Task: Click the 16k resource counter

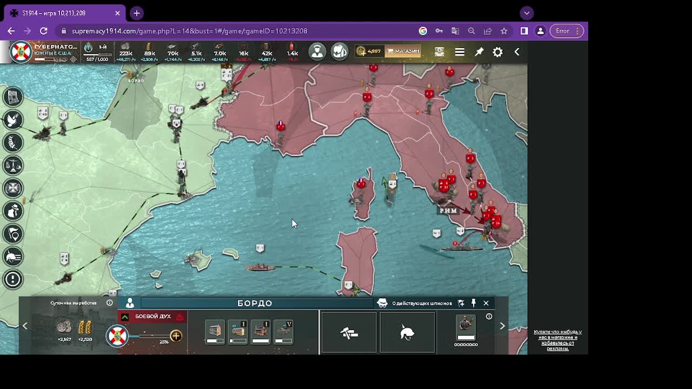Action: [243, 52]
